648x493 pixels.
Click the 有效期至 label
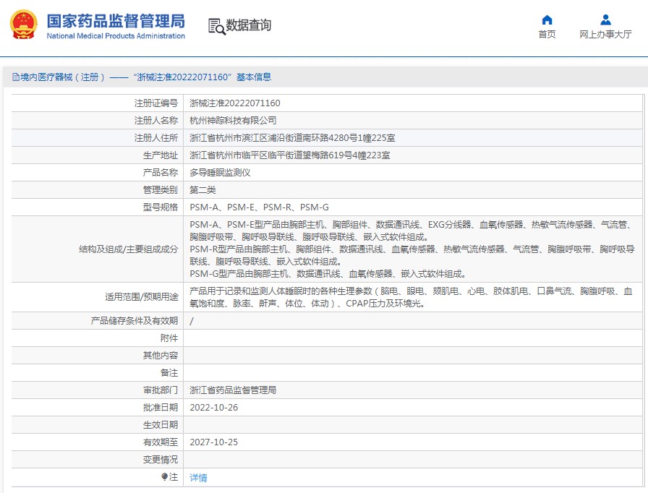tap(161, 442)
